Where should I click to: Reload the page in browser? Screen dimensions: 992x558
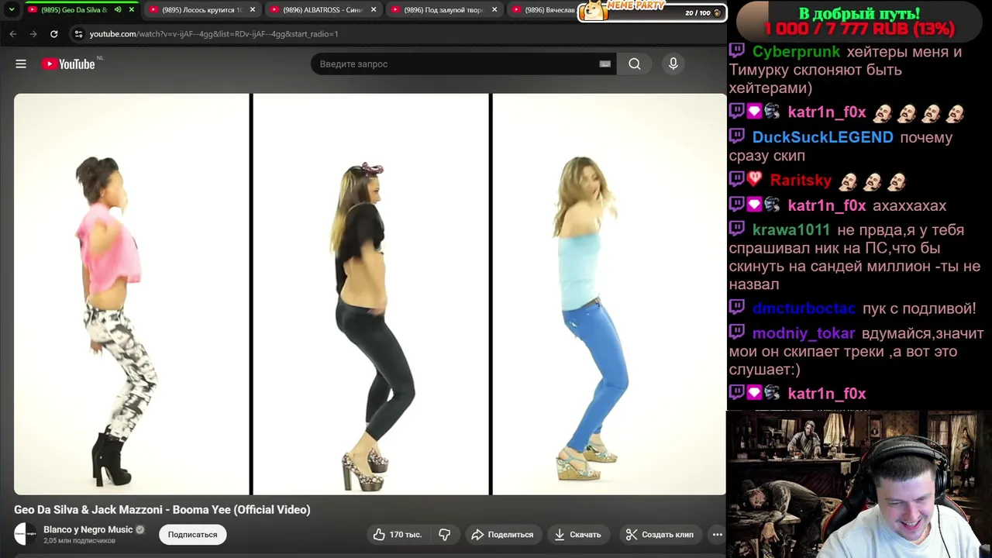[x=53, y=34]
